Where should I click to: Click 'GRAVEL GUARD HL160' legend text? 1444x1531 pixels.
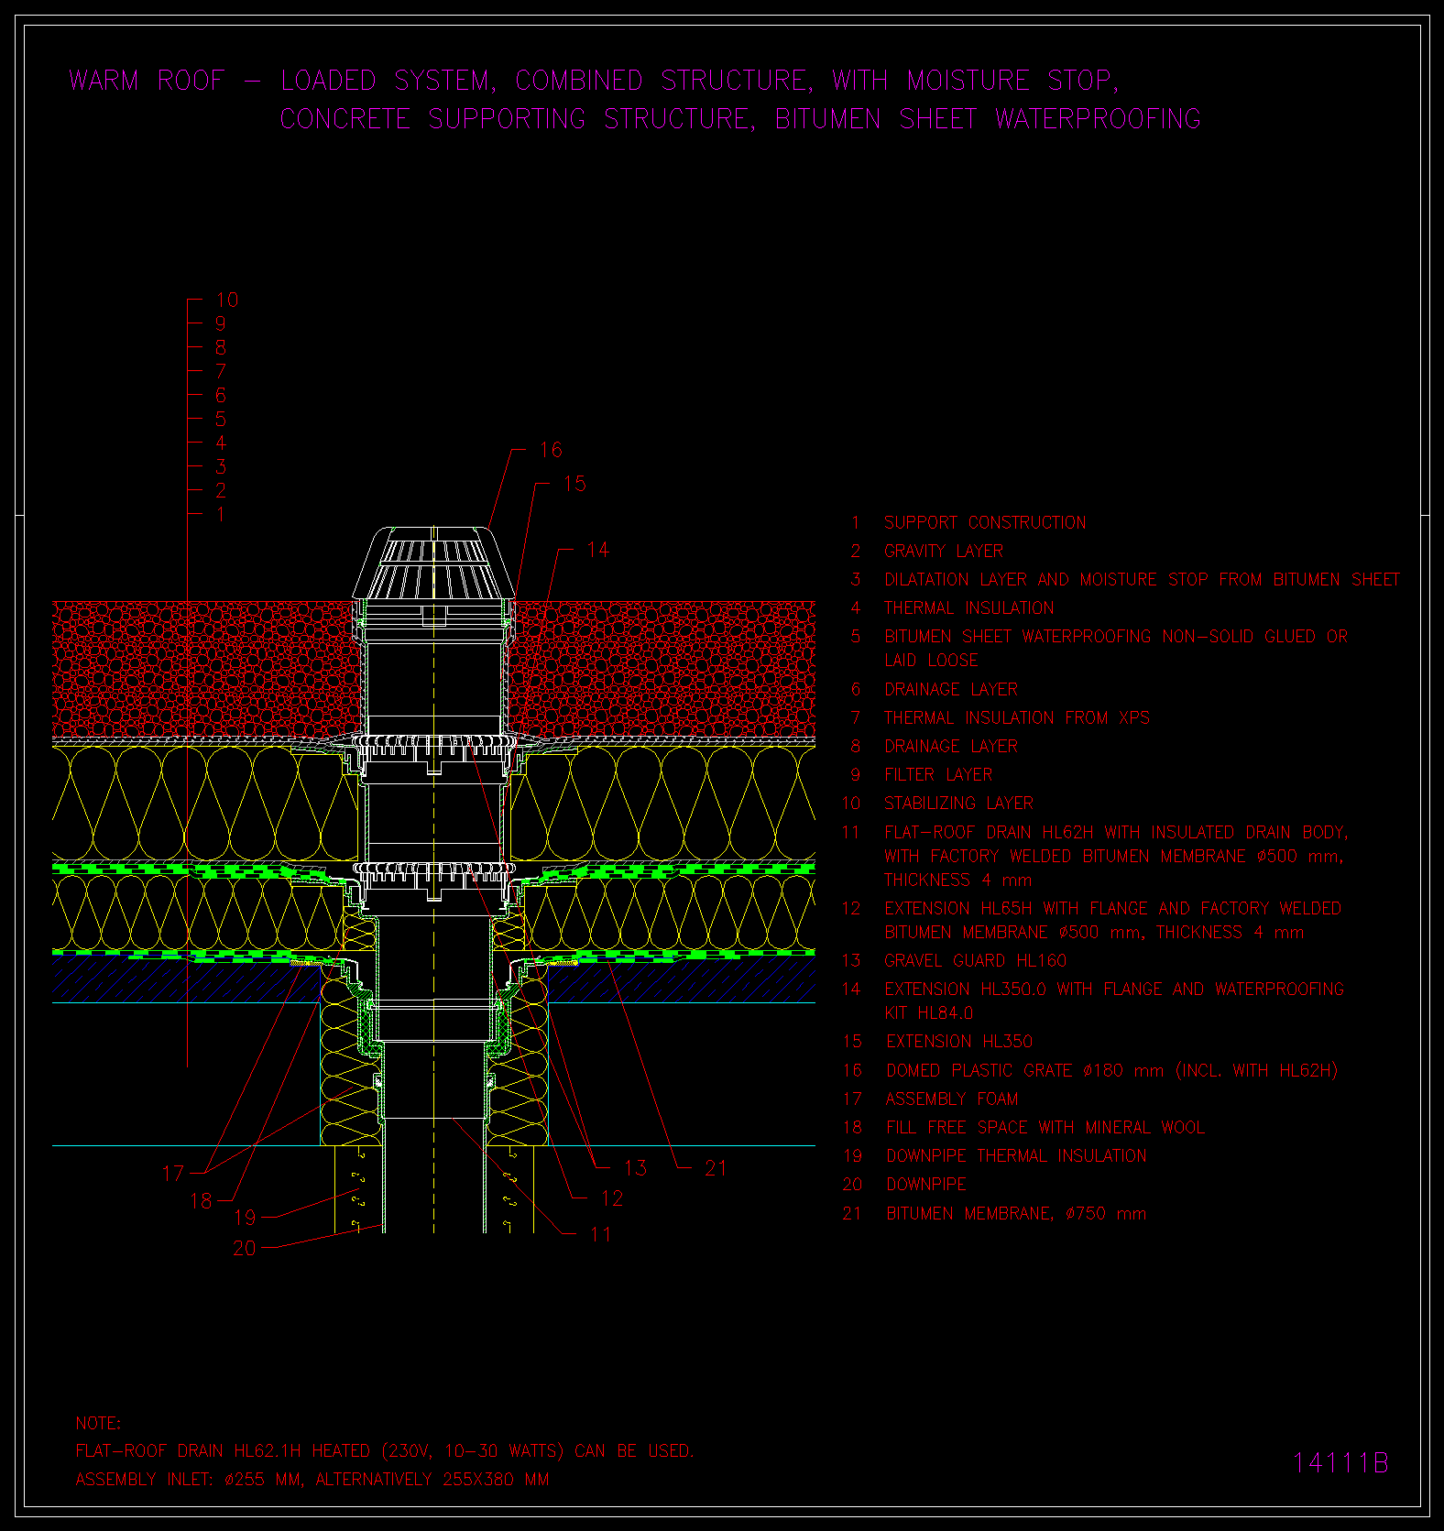(976, 961)
